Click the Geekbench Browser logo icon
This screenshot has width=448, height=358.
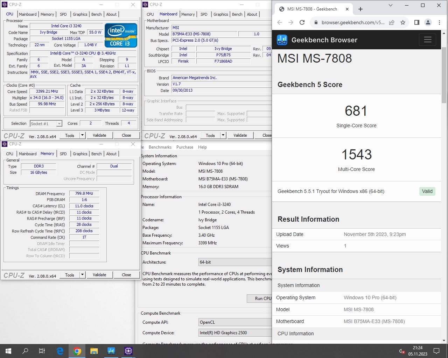click(x=282, y=40)
